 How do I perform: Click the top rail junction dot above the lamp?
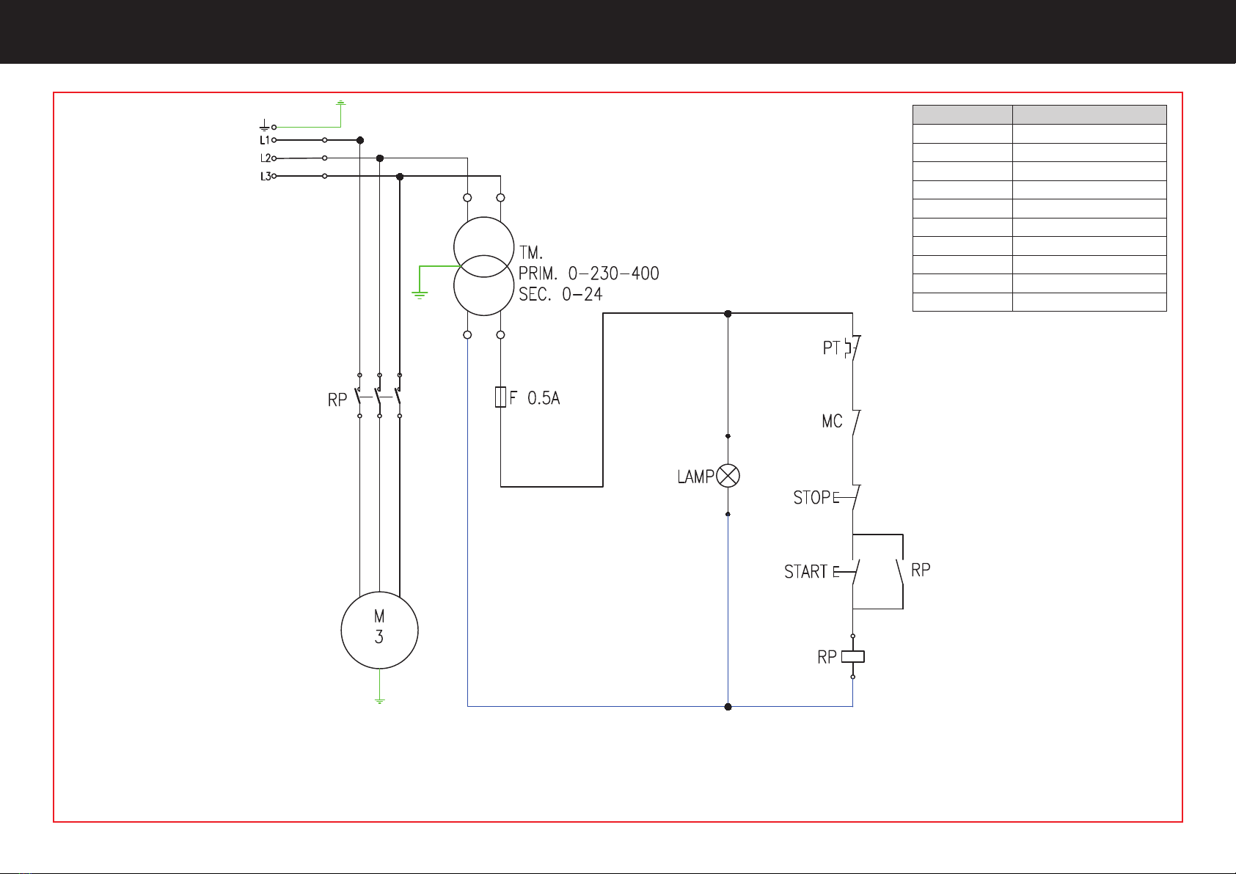pos(728,313)
